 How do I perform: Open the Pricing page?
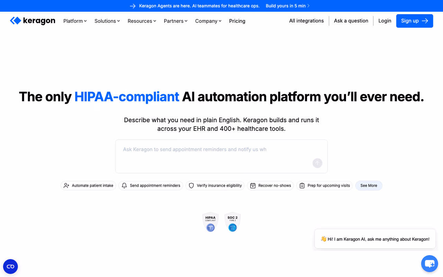click(237, 21)
